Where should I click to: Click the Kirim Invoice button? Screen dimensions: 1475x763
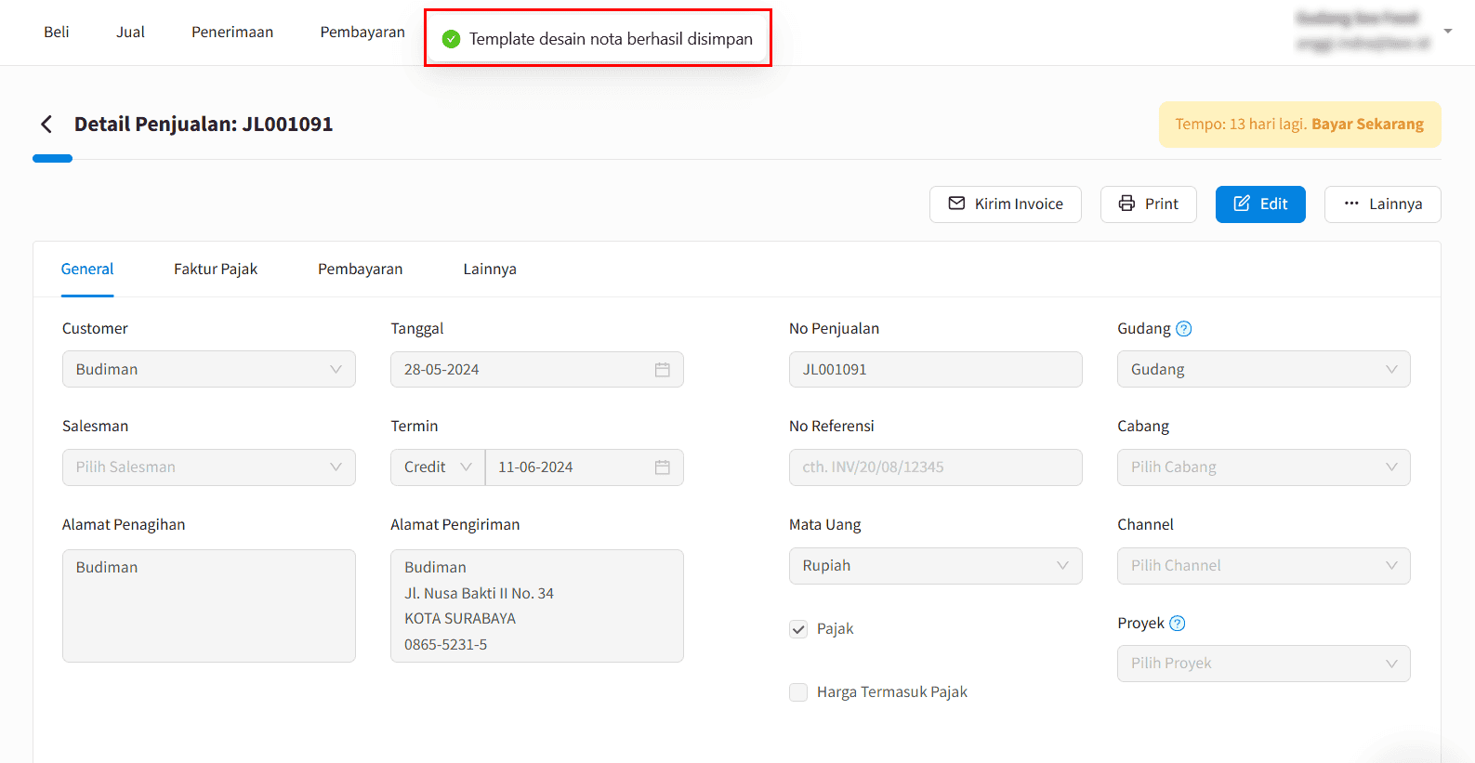point(1006,204)
